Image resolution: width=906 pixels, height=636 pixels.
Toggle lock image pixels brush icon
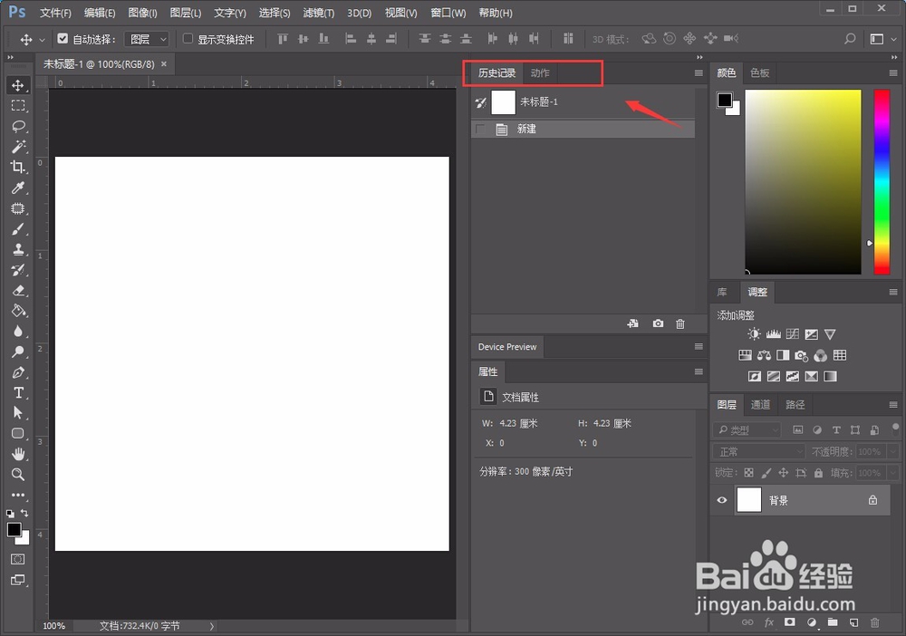(x=766, y=473)
